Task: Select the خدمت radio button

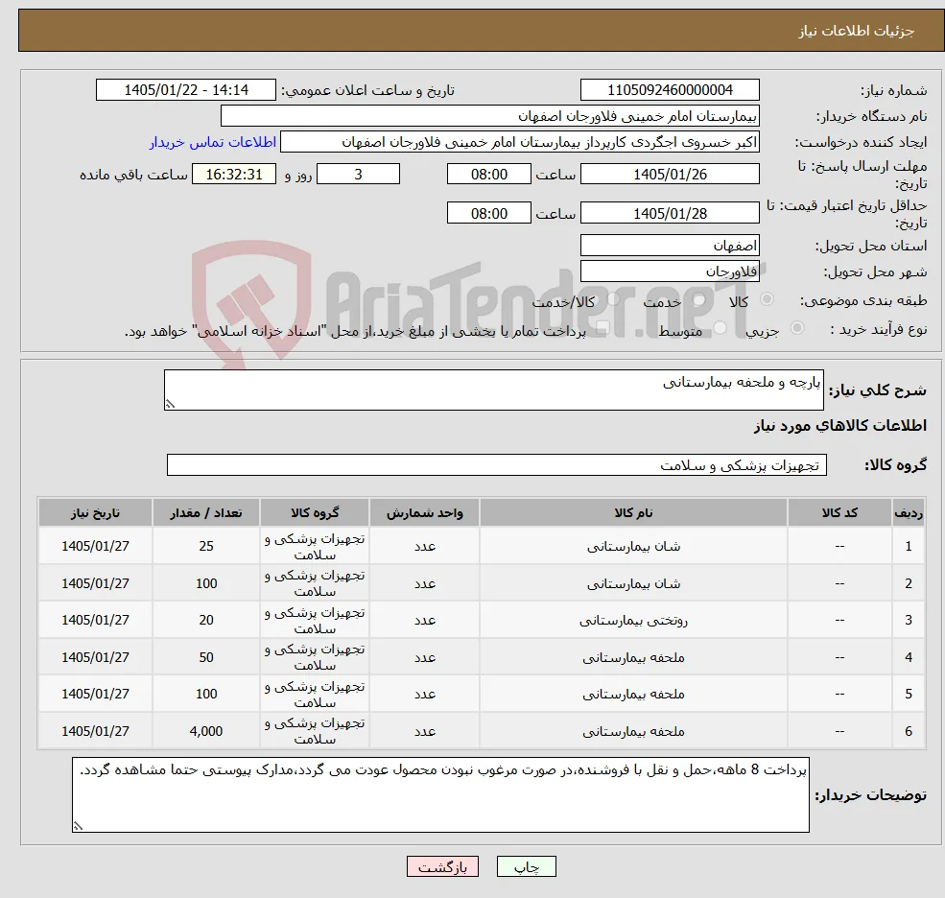Action: (699, 299)
